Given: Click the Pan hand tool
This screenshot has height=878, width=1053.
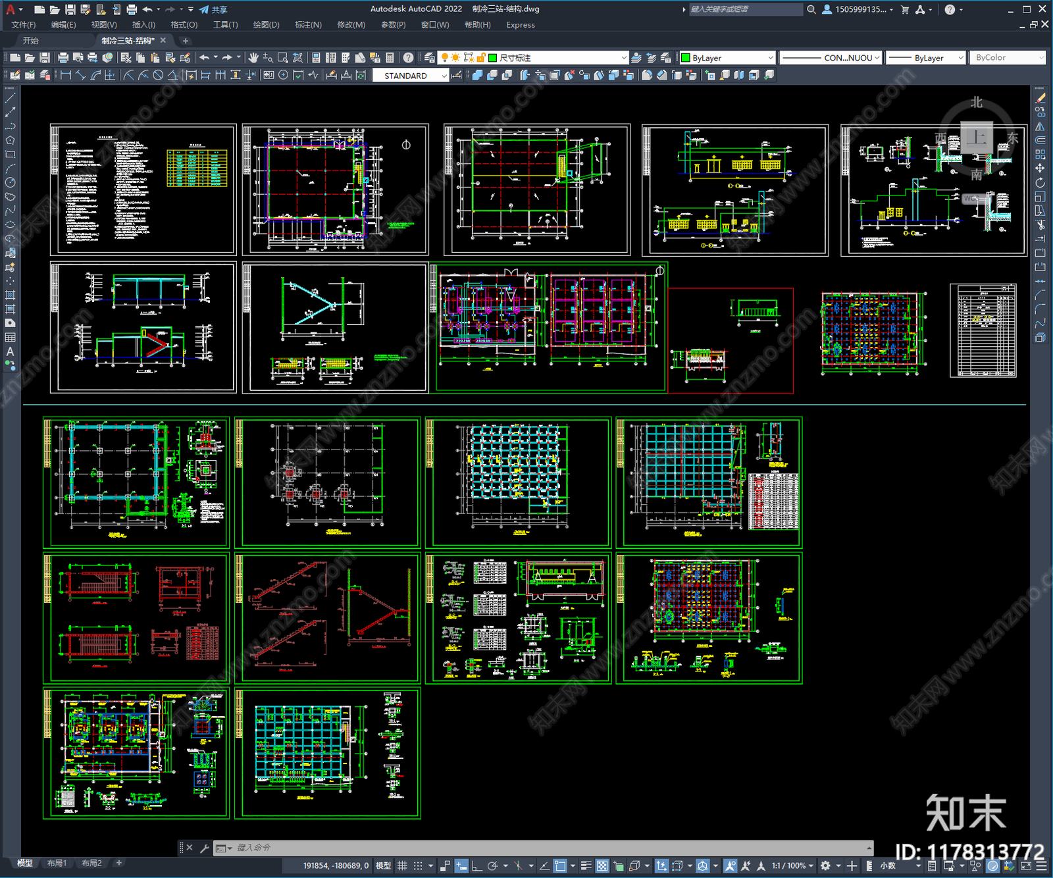Looking at the screenshot, I should coord(253,58).
